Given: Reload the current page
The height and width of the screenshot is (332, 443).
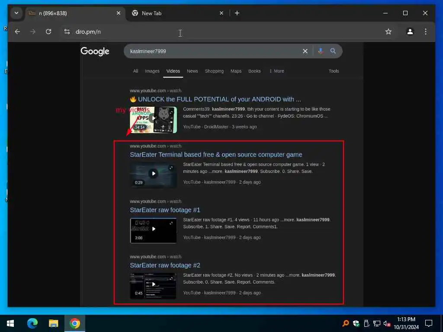Looking at the screenshot, I should coord(48,32).
